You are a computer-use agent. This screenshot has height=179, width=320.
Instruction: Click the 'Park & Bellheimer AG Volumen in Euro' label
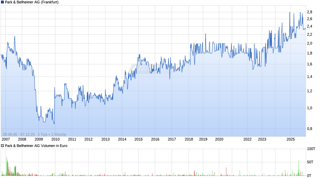[x=36, y=146]
